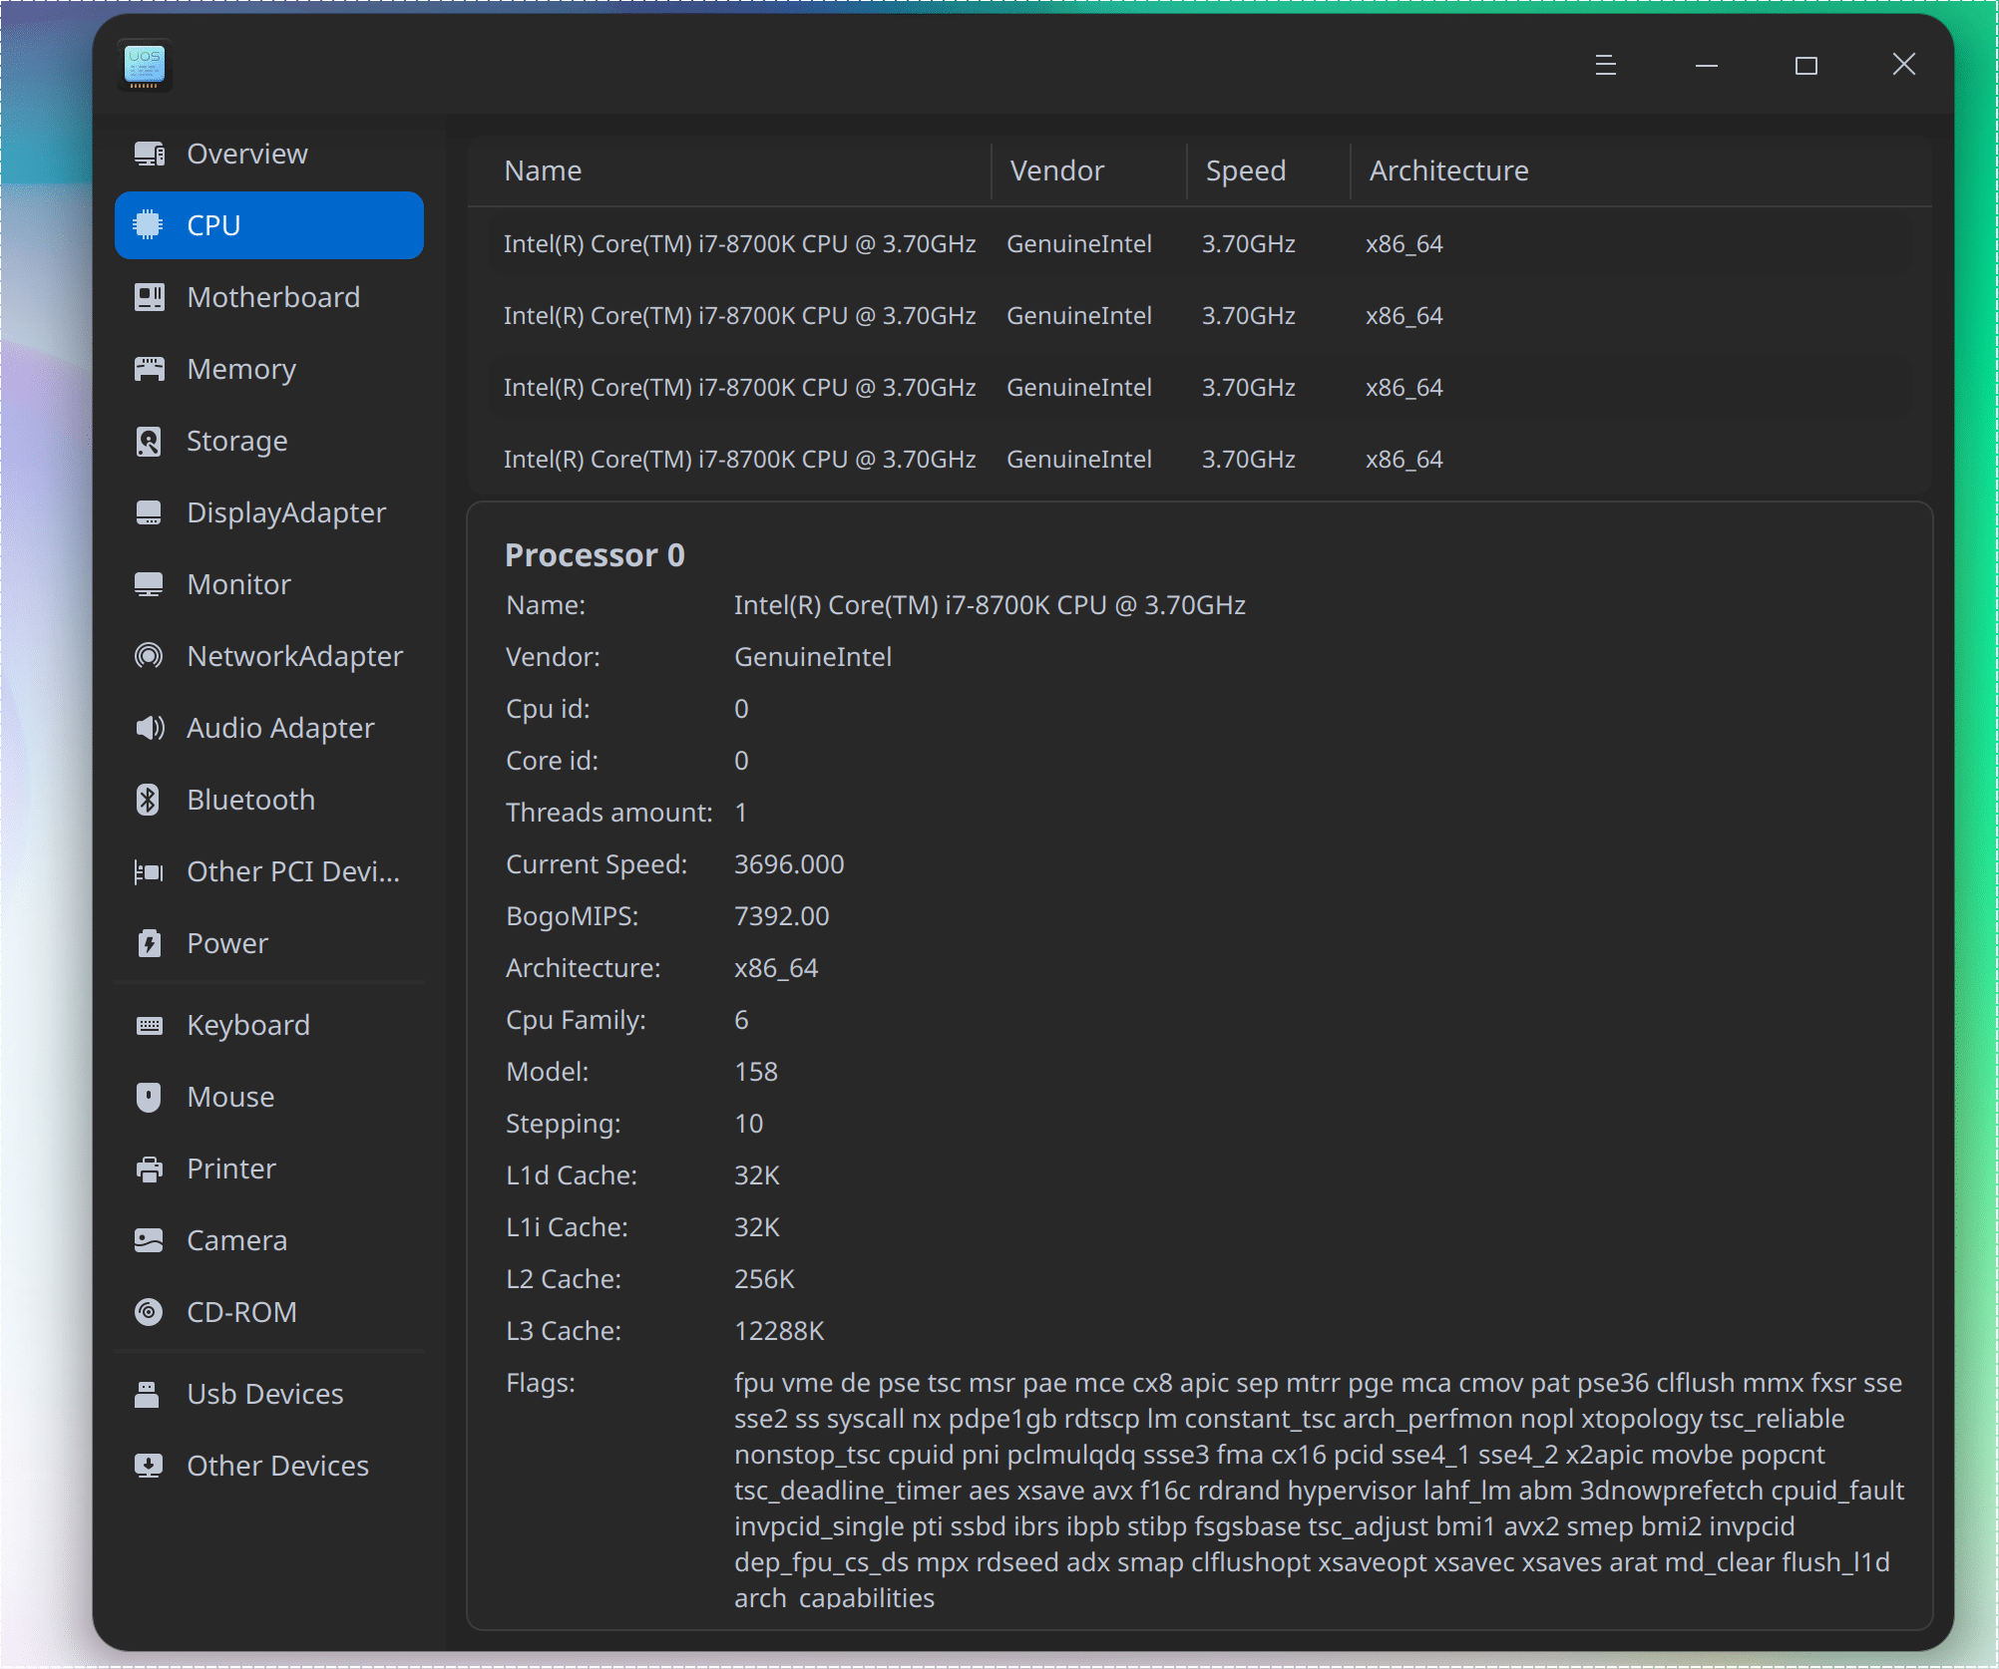Click the Monitor screen icon
Screen dimensions: 1999x1669
tap(149, 584)
